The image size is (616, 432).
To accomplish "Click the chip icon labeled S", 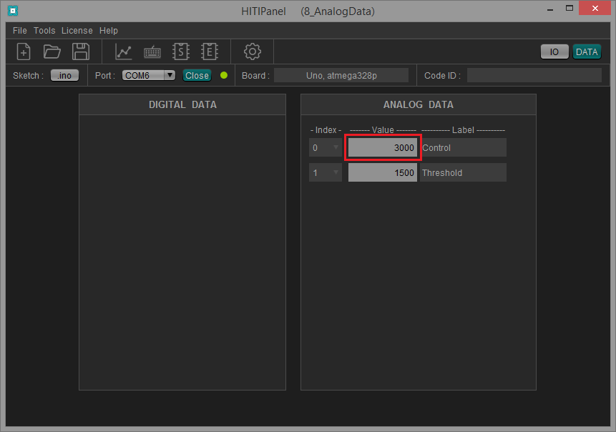I will tap(181, 51).
